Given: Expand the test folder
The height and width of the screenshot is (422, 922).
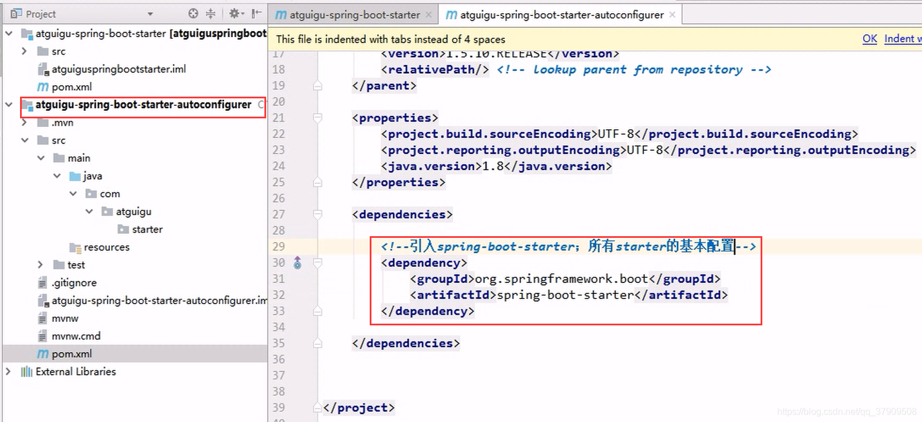Looking at the screenshot, I should pos(40,265).
